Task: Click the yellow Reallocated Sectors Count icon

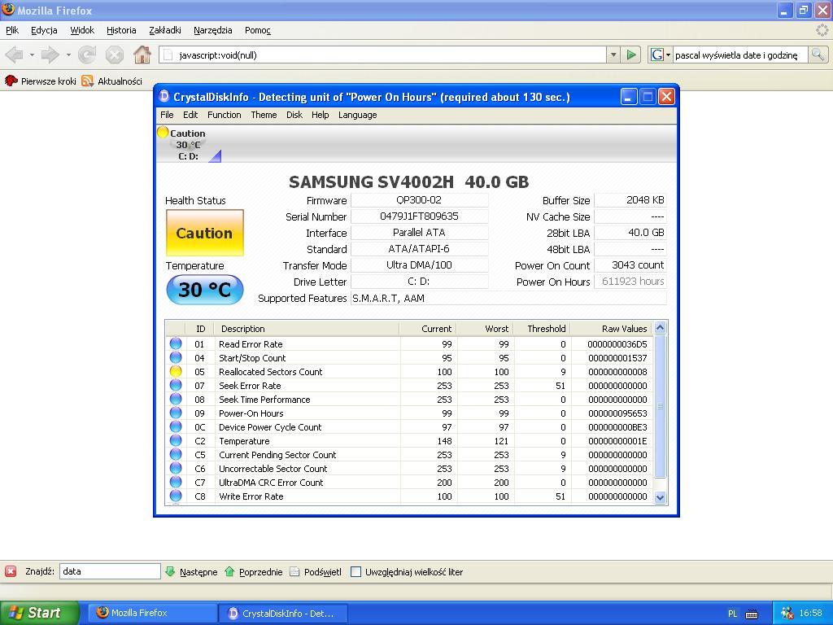Action: 176,371
